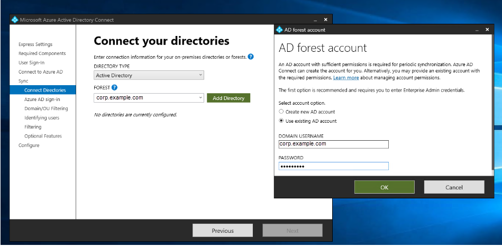Select Domain/OU Filtering in sidebar
The image size is (502, 246).
coord(46,108)
